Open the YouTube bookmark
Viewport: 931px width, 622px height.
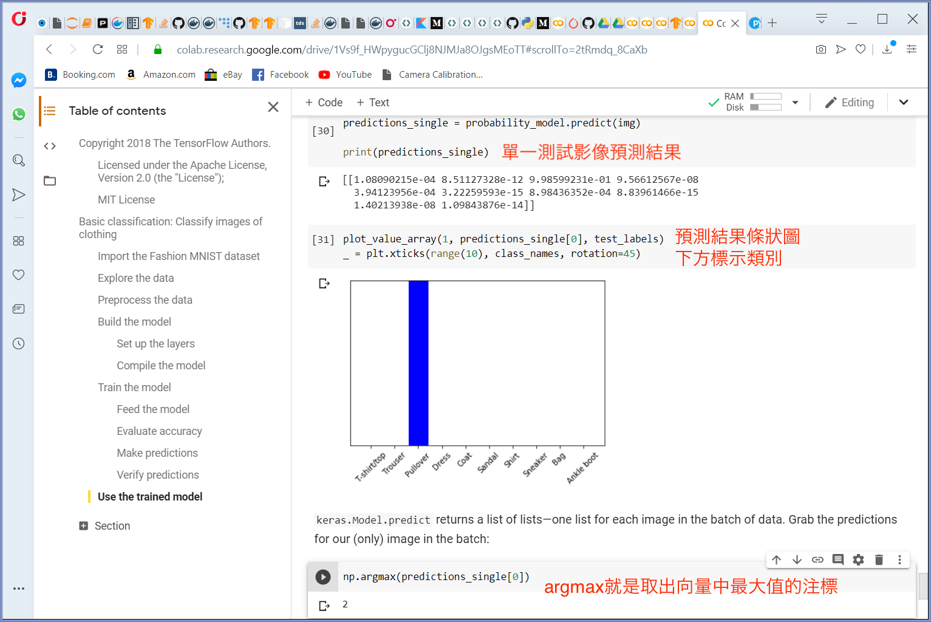pyautogui.click(x=346, y=75)
